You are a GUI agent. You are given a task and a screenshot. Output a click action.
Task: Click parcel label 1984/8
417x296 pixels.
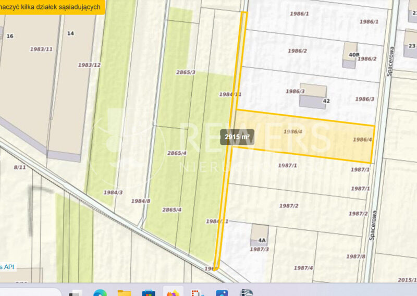point(140,201)
